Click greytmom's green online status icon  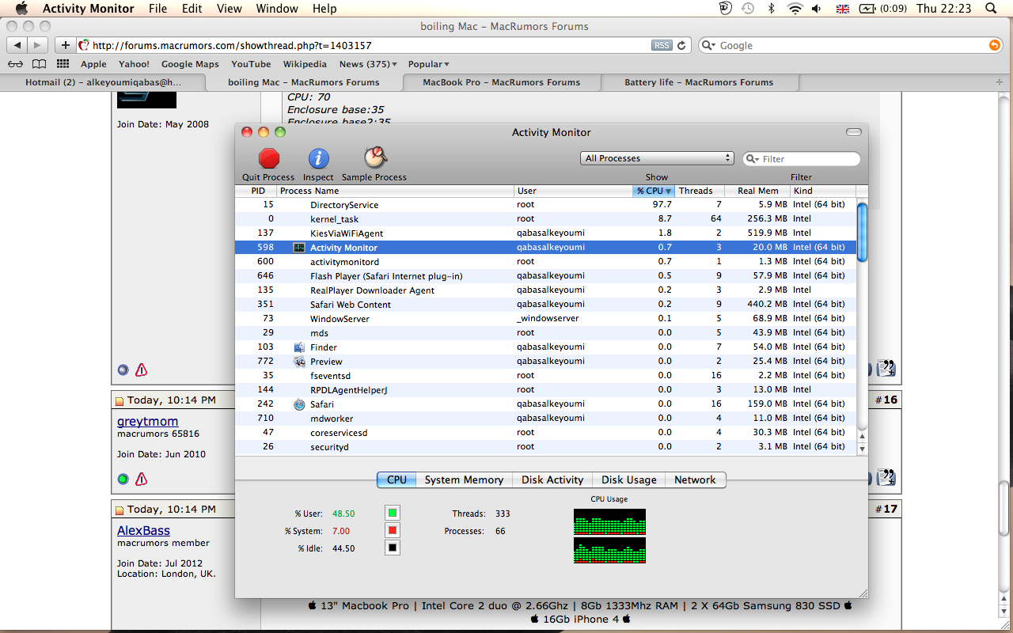point(123,479)
